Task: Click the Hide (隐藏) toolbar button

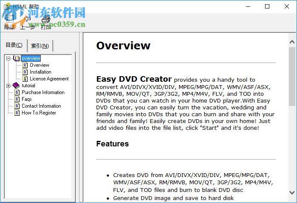Action: pyautogui.click(x=9, y=23)
